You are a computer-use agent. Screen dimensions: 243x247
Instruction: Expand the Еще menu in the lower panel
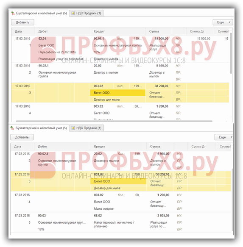[223, 137]
